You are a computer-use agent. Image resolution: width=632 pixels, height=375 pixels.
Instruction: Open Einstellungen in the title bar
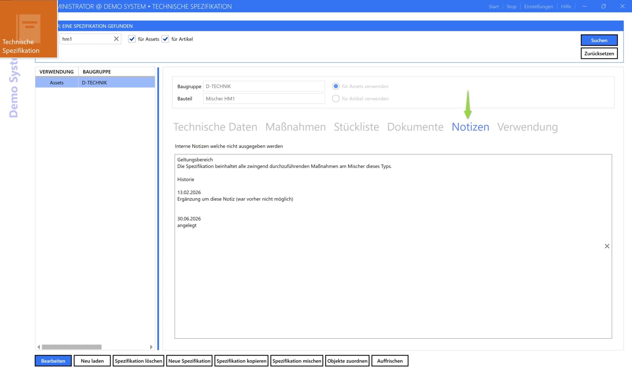click(x=538, y=7)
